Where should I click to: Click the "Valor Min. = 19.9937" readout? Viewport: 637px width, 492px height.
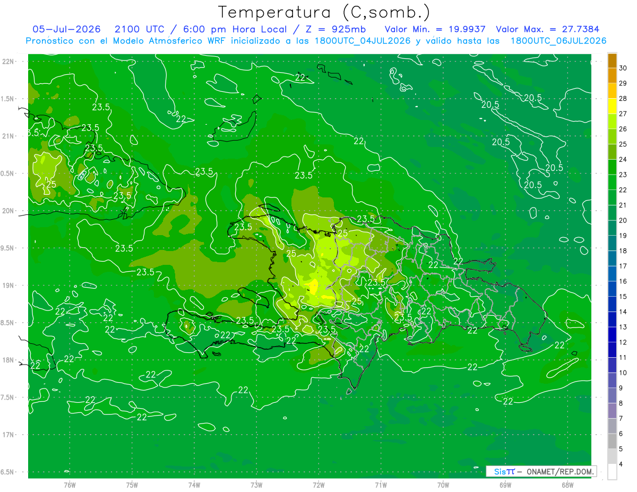click(x=436, y=29)
